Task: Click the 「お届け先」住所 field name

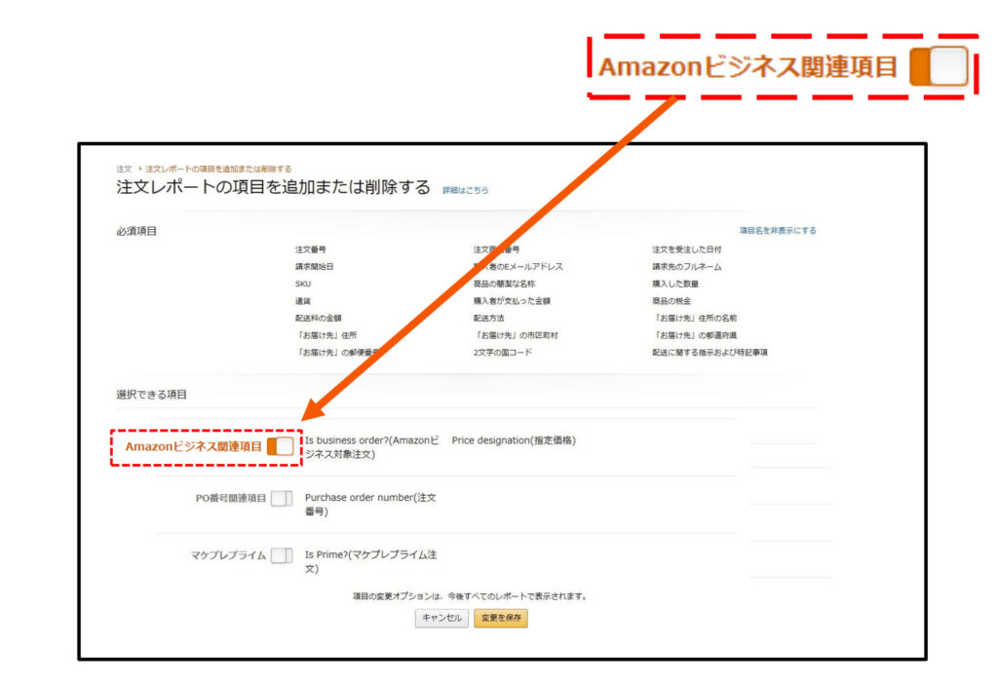Action: [326, 335]
